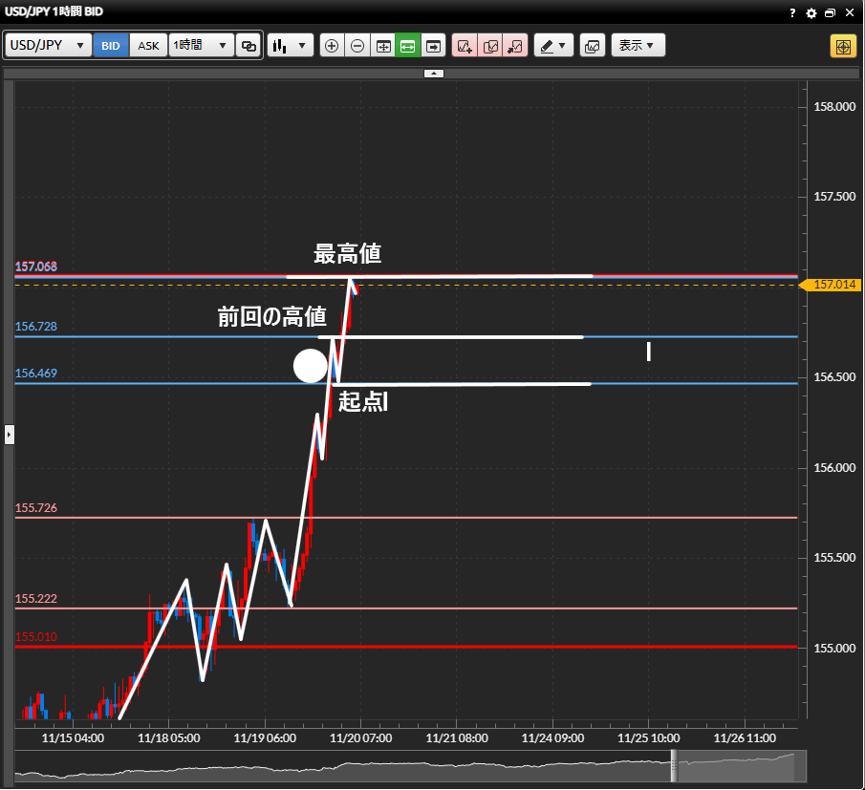Click the chart link icon beside timeframe
The image size is (865, 790).
point(249,46)
